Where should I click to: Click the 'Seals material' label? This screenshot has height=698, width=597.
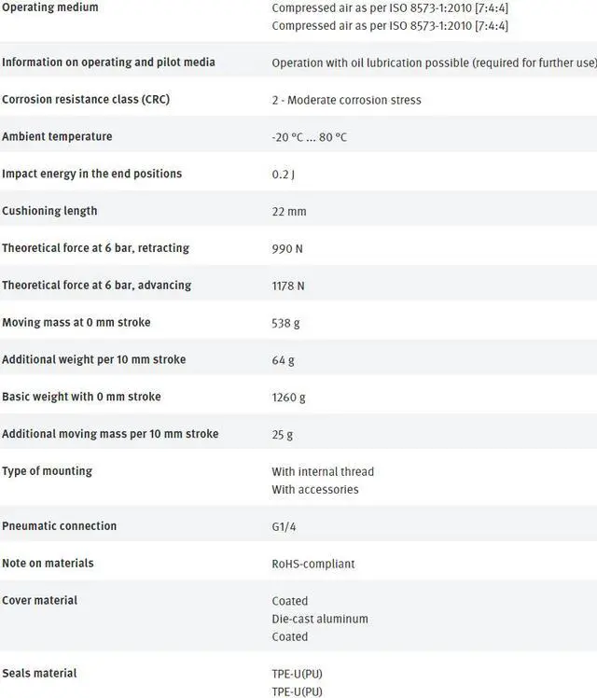(x=39, y=674)
